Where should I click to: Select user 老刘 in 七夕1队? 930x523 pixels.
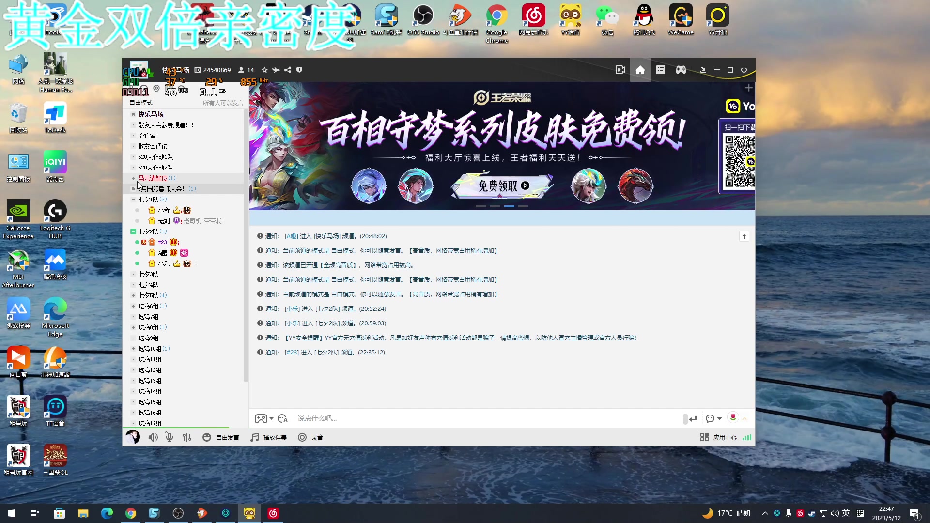[x=164, y=221]
